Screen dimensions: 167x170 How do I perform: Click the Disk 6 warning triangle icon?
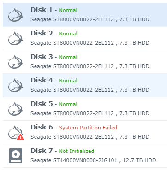point(20,137)
